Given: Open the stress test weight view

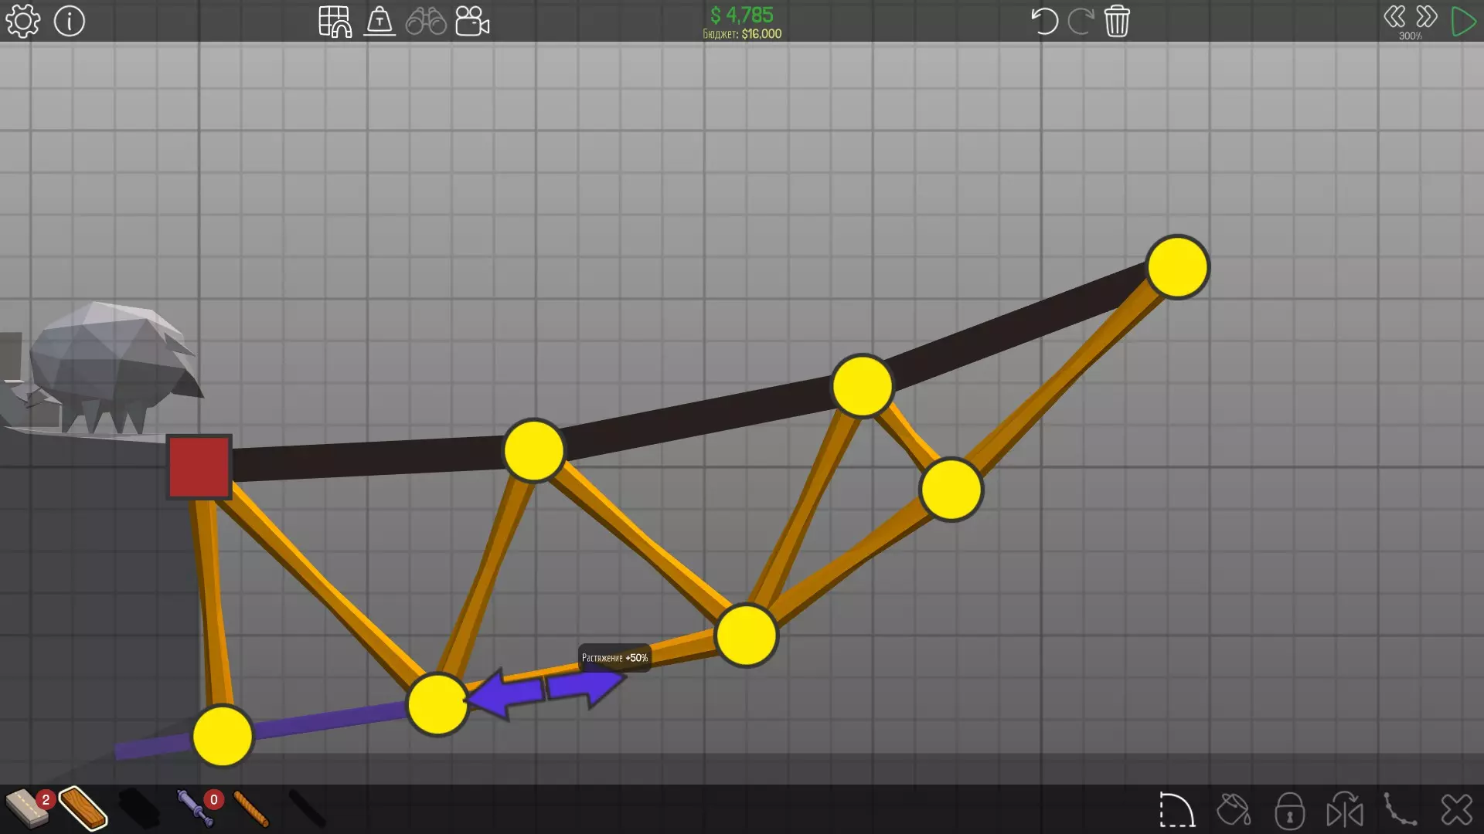Looking at the screenshot, I should point(380,22).
